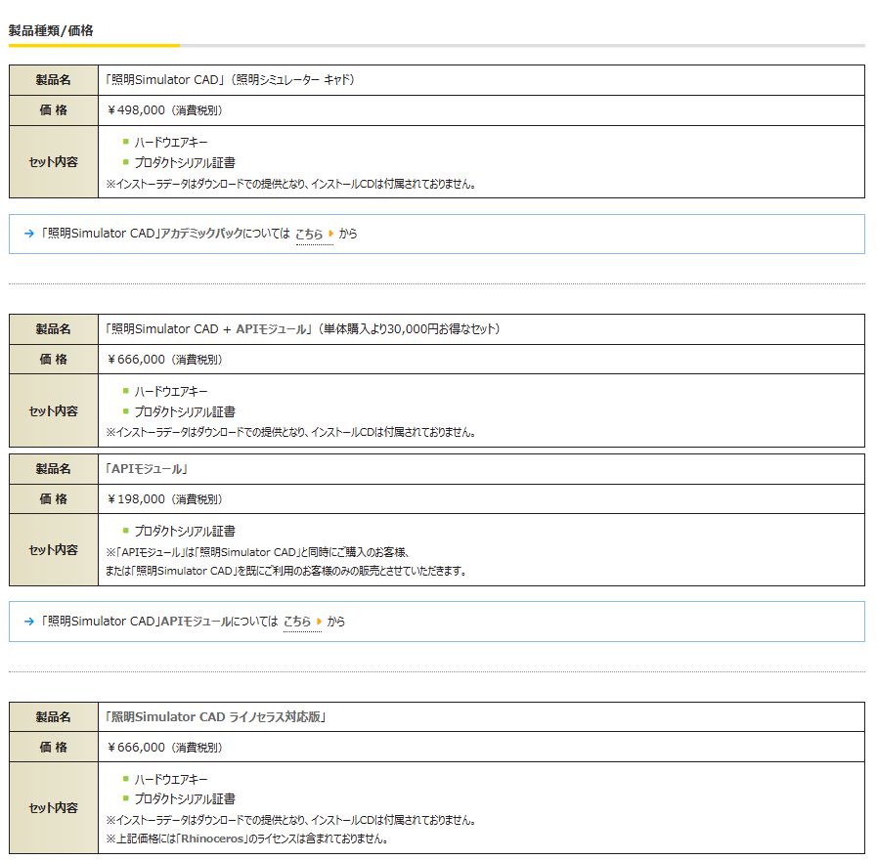Click the text 「照明Simulator CAD」APIモジュールについては
The height and width of the screenshot is (860, 877).
tap(158, 622)
